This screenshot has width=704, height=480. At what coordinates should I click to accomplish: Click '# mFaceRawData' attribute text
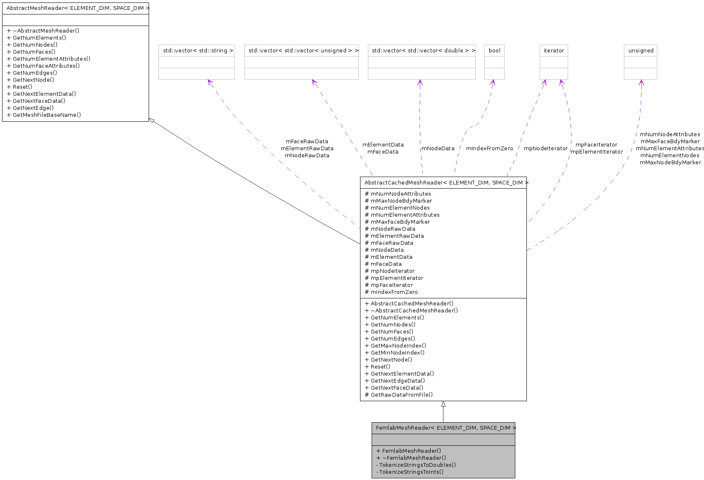pos(389,243)
